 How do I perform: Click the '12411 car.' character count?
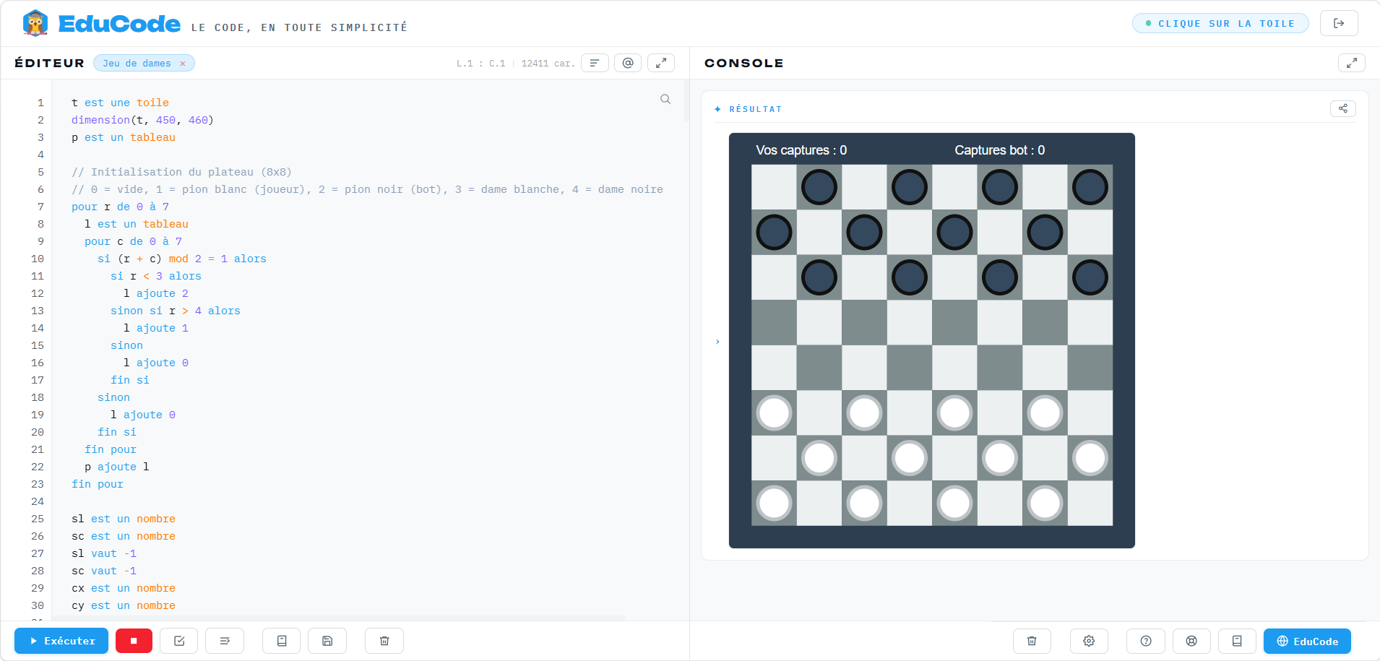(x=548, y=64)
